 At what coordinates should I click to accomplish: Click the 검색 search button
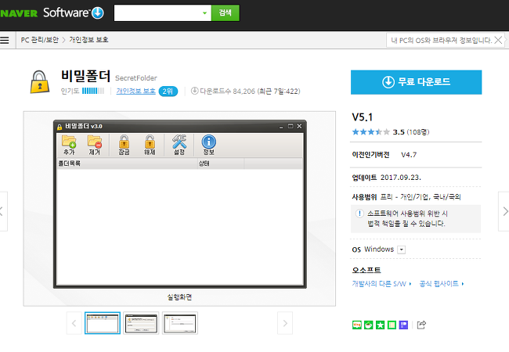click(x=226, y=13)
